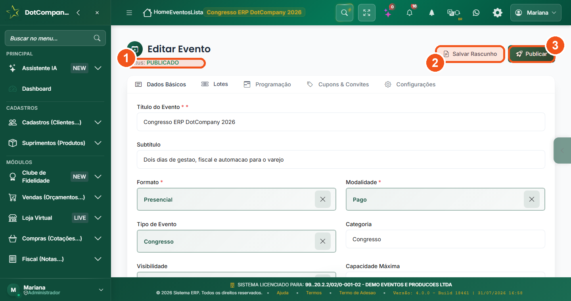This screenshot has width=571, height=301.
Task: Clear the Presencial format selection
Action: [x=323, y=199]
